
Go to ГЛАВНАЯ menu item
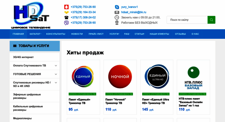[18, 34]
